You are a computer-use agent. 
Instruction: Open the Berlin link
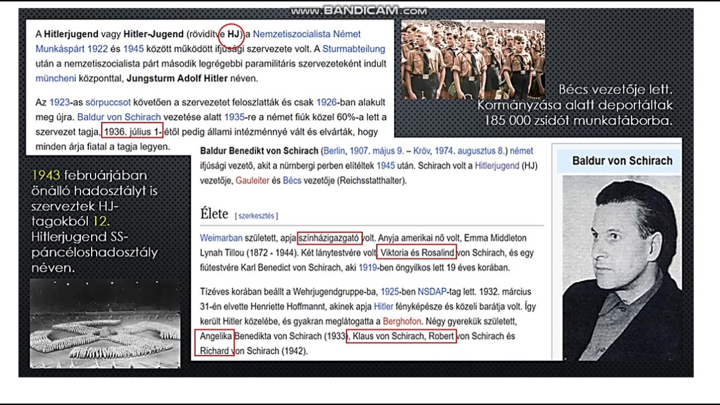pyautogui.click(x=333, y=151)
